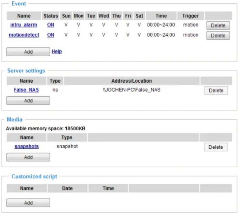Click the Sat V mark for motiondetect
This screenshot has width=238, height=213.
click(x=139, y=35)
